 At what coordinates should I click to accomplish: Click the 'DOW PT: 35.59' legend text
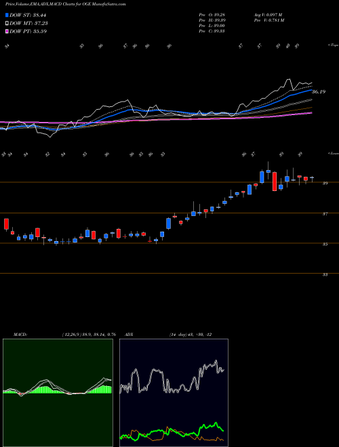pos(28,31)
